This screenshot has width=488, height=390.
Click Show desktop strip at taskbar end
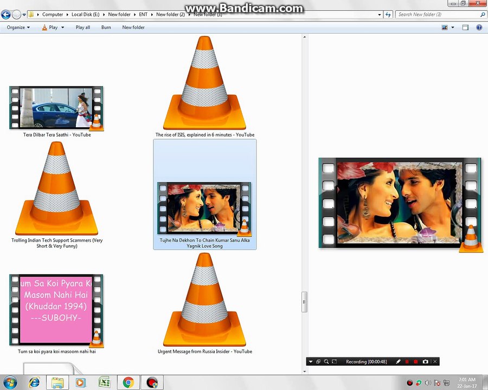tap(485, 382)
